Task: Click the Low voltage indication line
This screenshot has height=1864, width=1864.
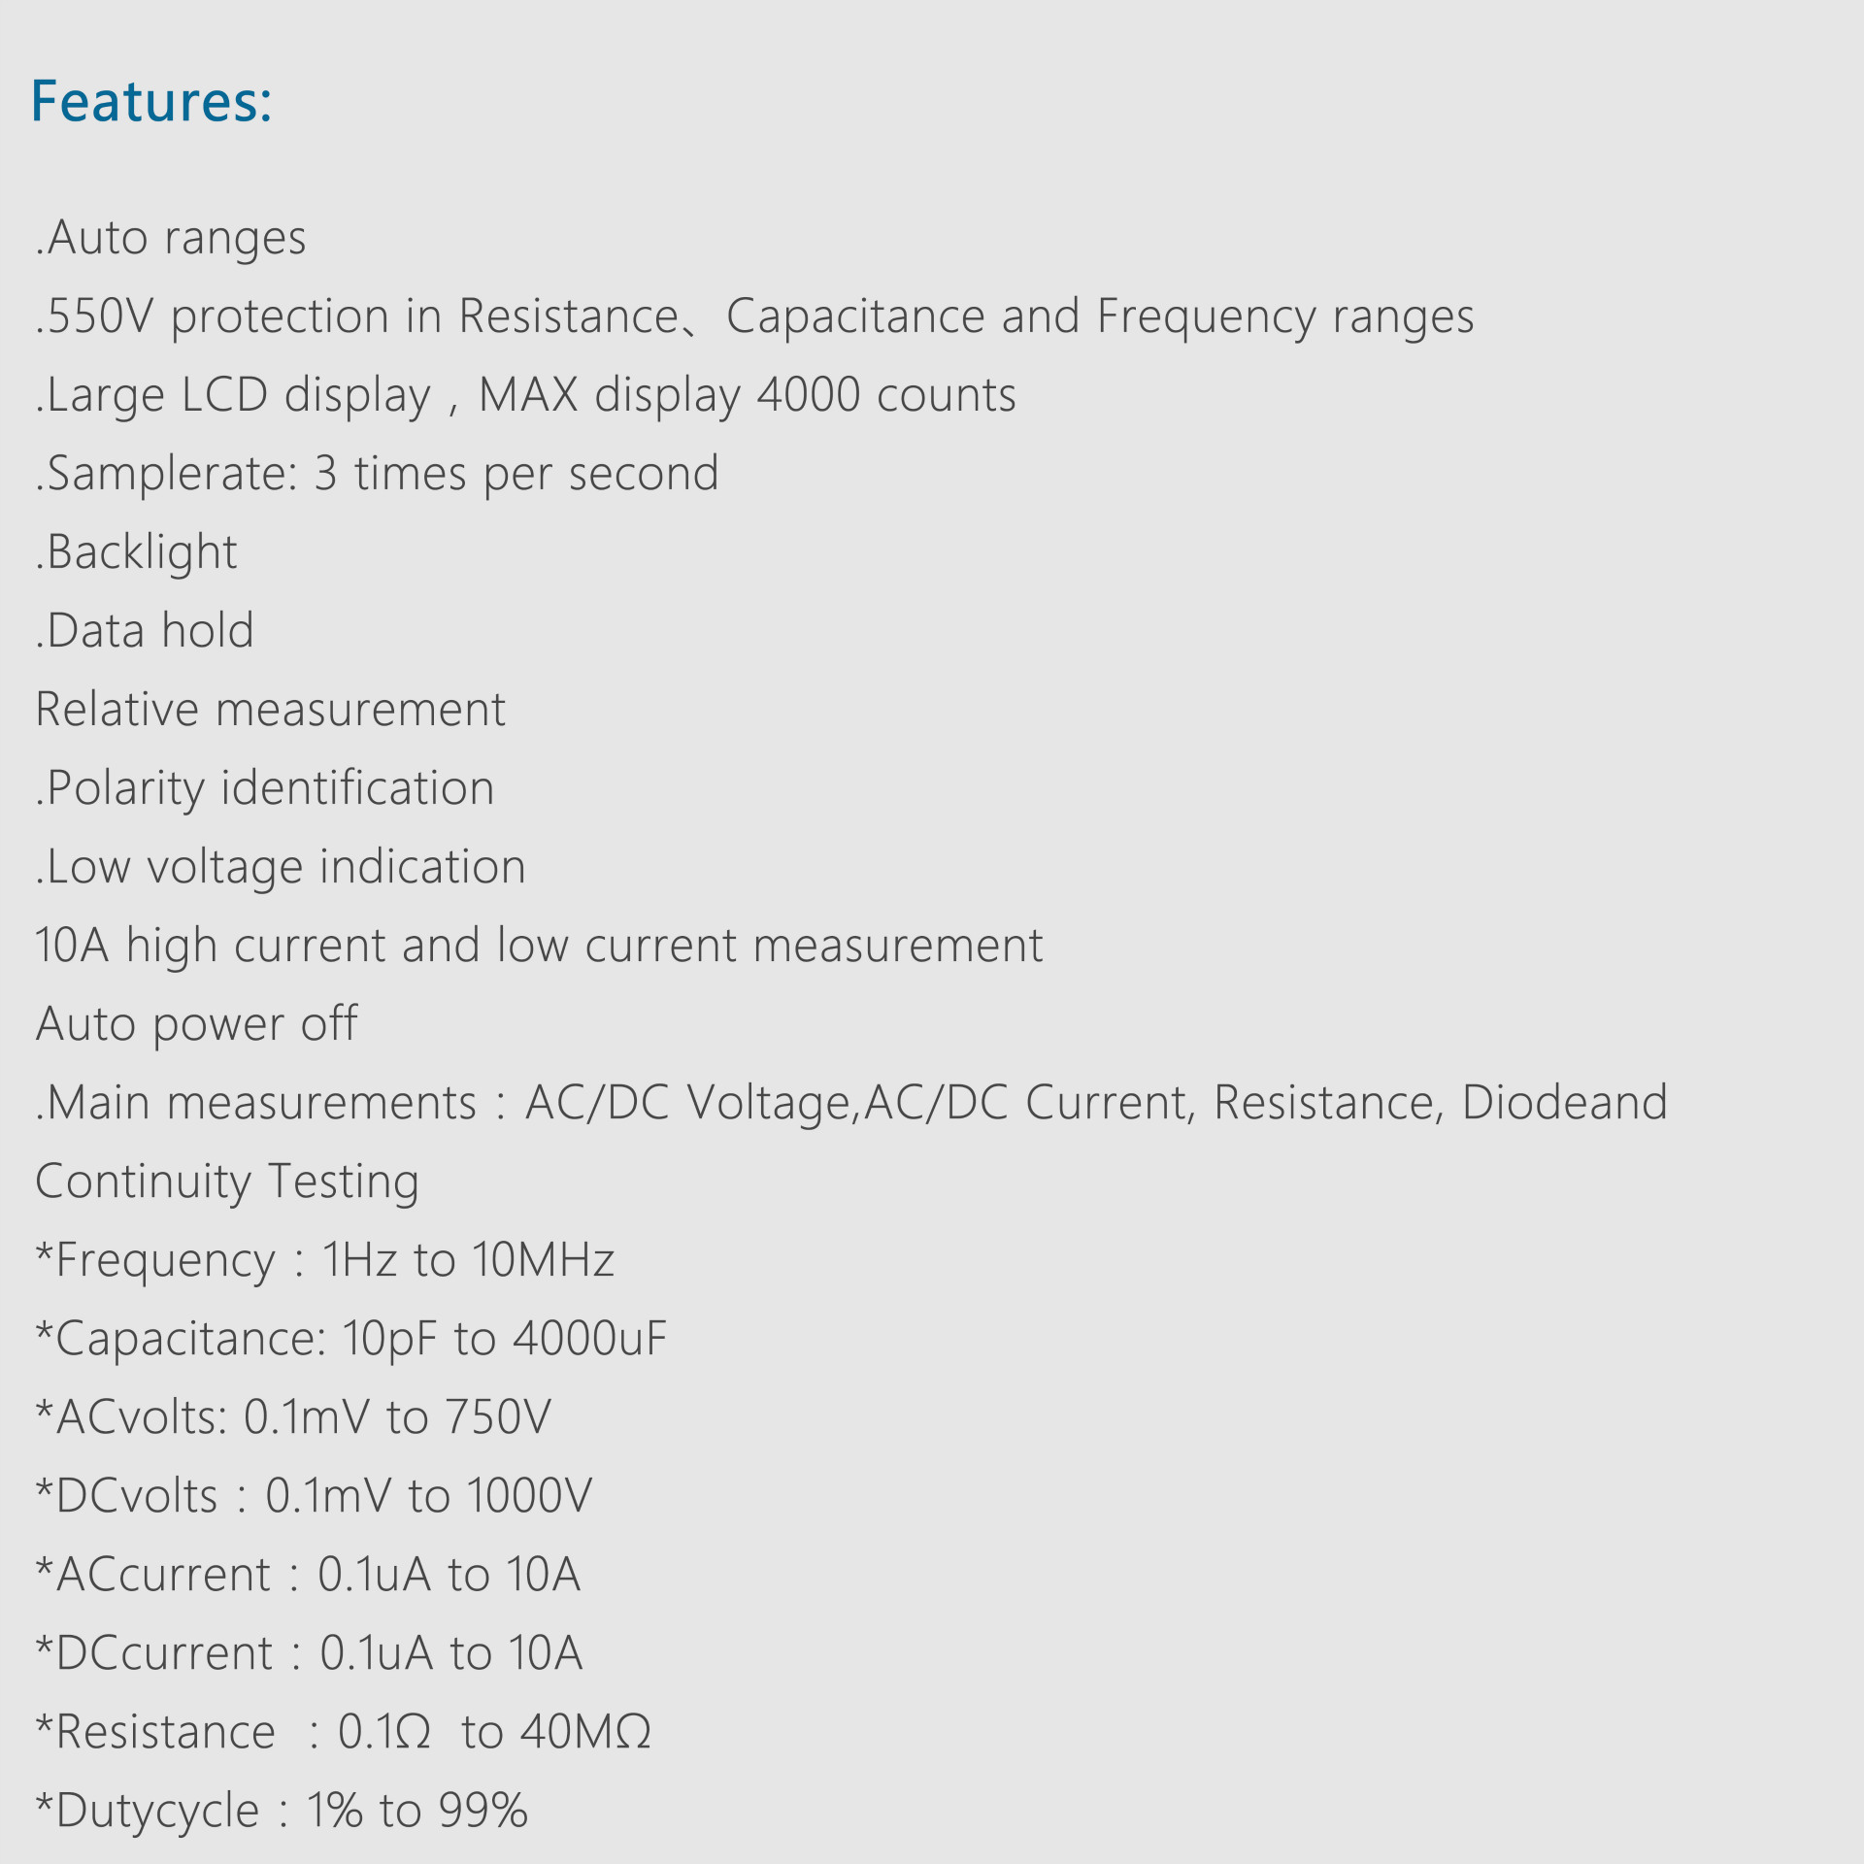Action: coord(281,867)
